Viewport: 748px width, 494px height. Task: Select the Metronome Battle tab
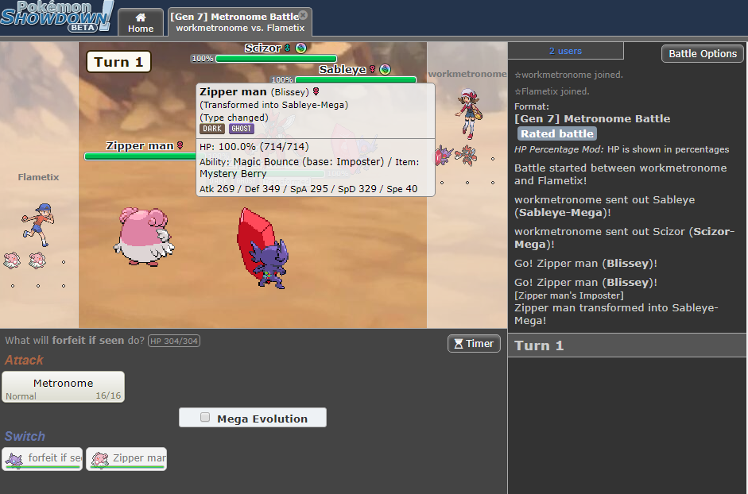(x=240, y=22)
